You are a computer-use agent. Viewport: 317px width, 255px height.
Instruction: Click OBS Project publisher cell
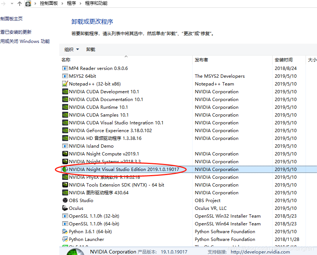pyautogui.click(x=208, y=201)
